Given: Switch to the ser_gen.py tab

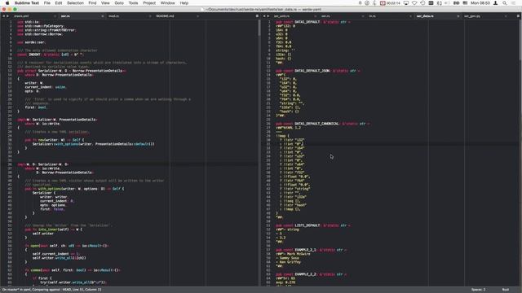Looking at the screenshot, I should tap(472, 16).
